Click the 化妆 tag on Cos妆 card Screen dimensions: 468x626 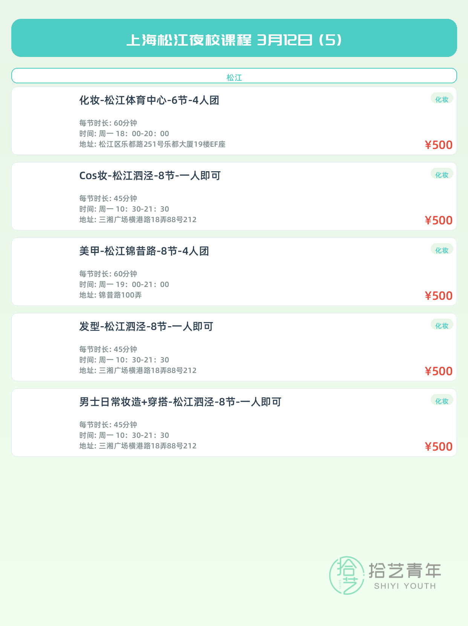tap(442, 175)
